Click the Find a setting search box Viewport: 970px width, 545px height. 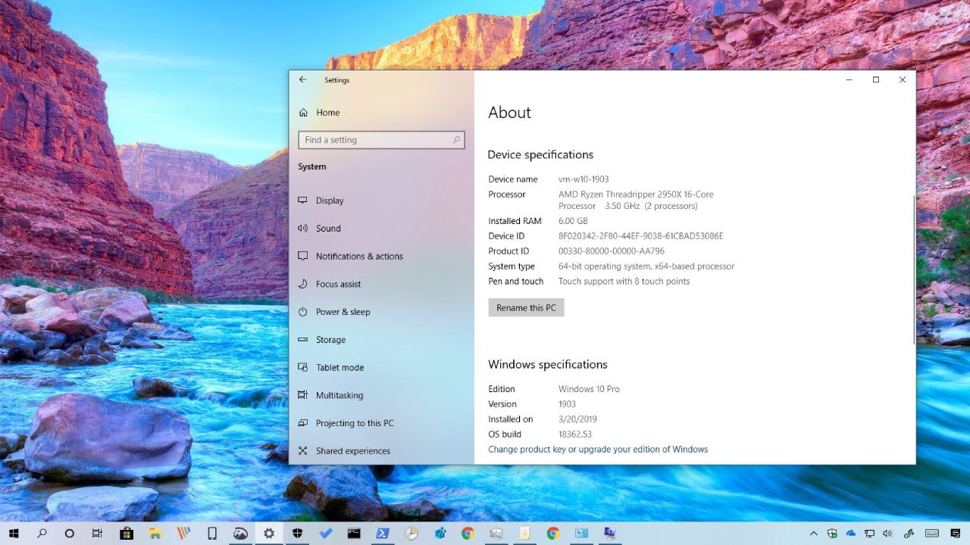pos(381,140)
